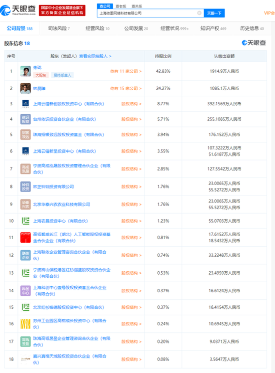Select 查关系 search mode tab

click(x=137, y=6)
